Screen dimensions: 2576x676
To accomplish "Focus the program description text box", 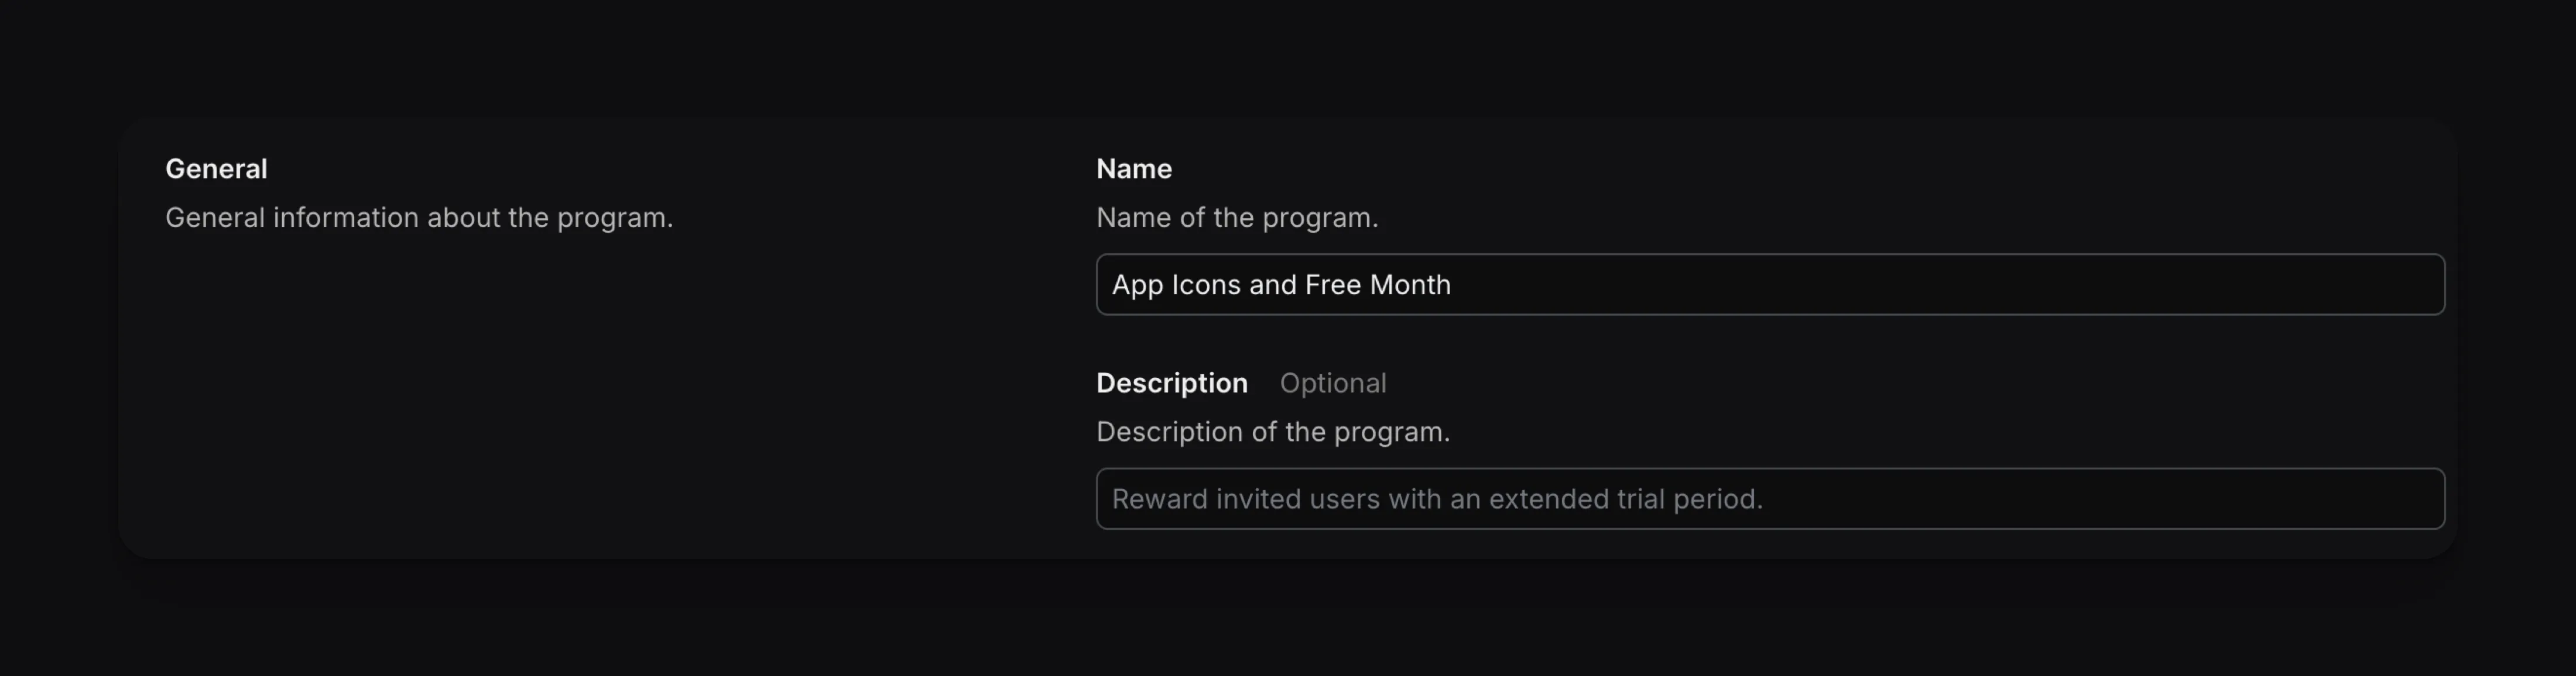I will coord(1770,498).
